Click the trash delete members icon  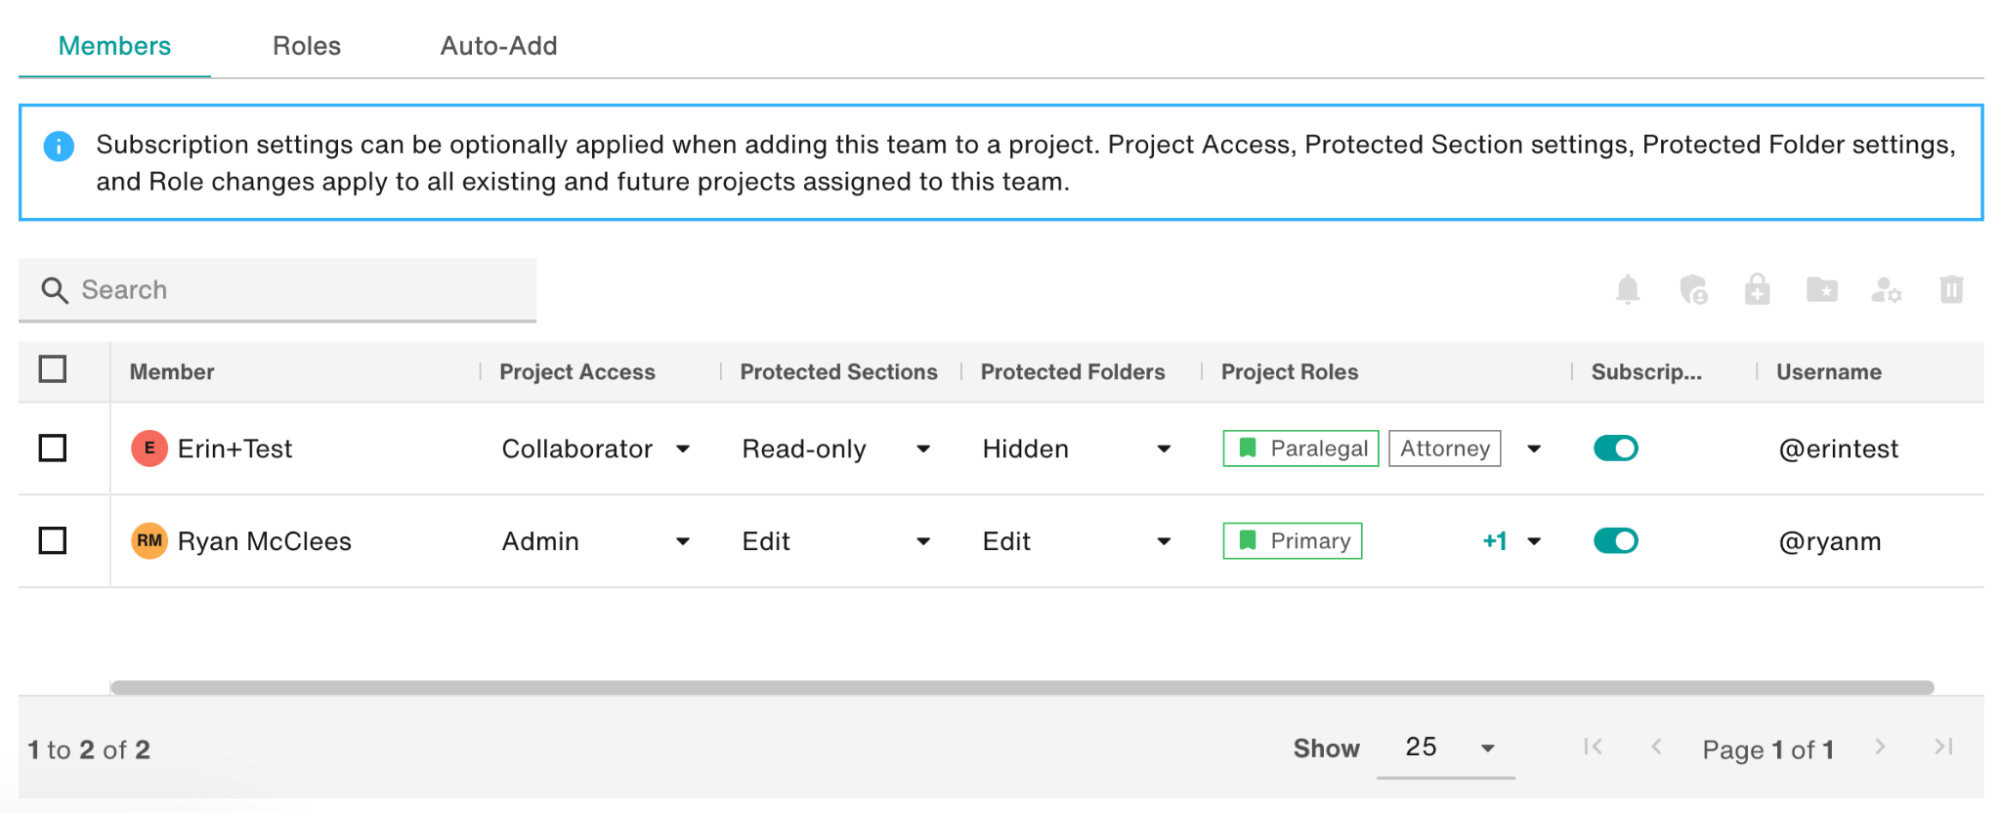click(1951, 289)
